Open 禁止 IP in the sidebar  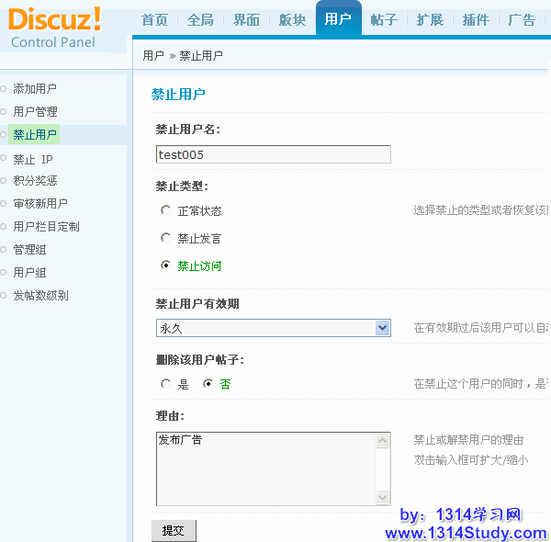33,158
